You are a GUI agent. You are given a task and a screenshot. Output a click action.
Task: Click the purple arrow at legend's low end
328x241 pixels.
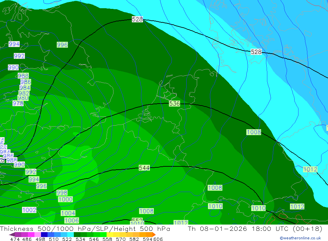(x=12, y=235)
